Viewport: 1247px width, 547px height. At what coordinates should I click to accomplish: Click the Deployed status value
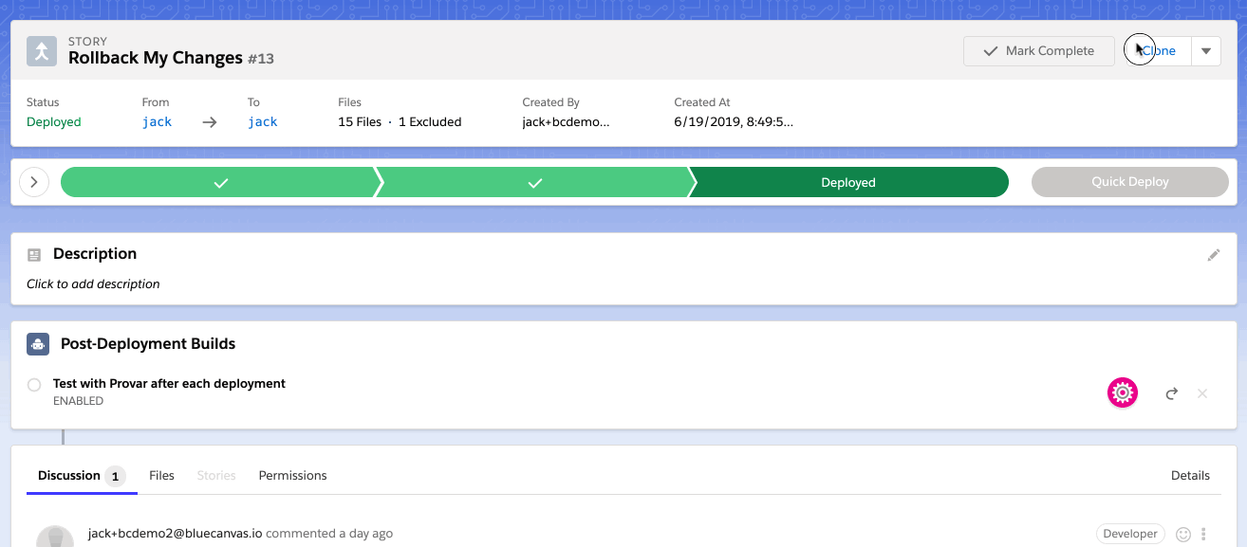pos(54,121)
